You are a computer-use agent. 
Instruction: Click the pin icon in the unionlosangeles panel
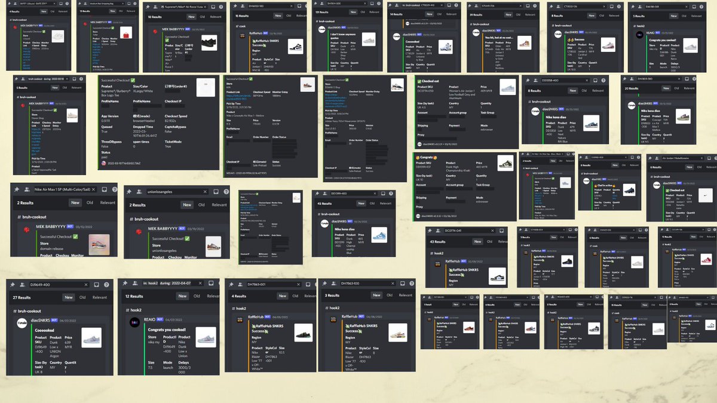(129, 192)
